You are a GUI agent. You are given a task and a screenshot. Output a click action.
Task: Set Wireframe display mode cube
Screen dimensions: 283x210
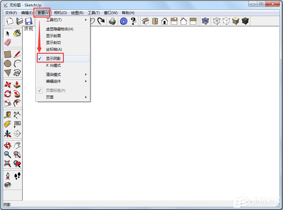217,21
